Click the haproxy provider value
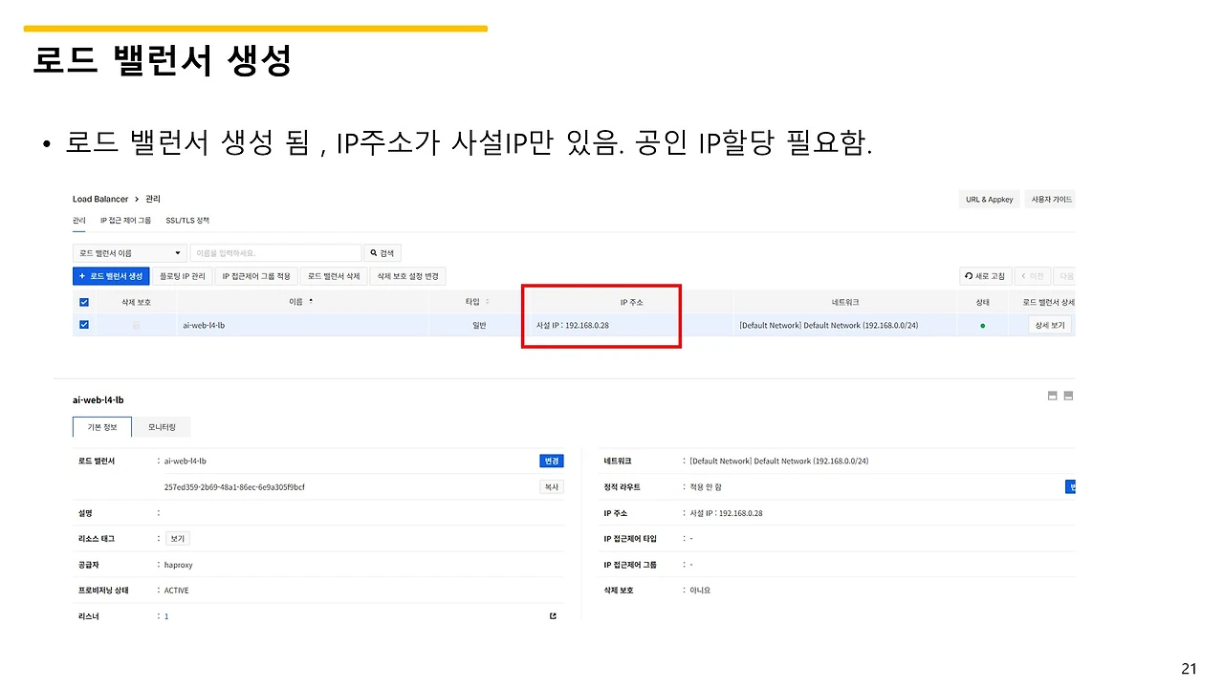This screenshot has height=688, width=1224. [x=179, y=565]
